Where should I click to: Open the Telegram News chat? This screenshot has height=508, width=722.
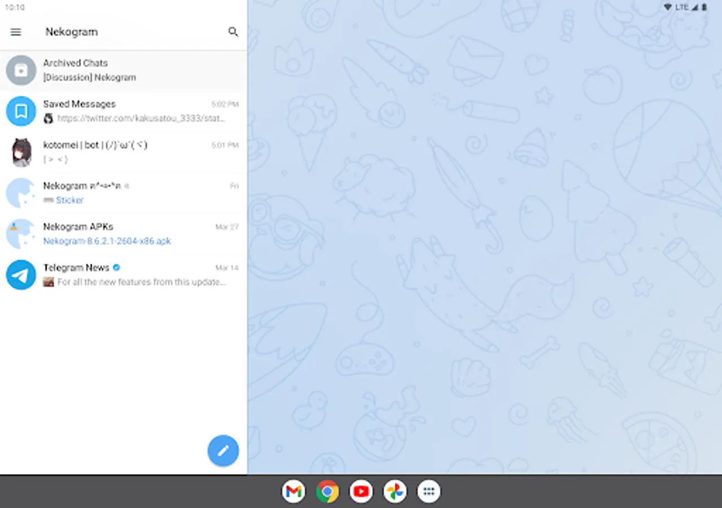124,275
